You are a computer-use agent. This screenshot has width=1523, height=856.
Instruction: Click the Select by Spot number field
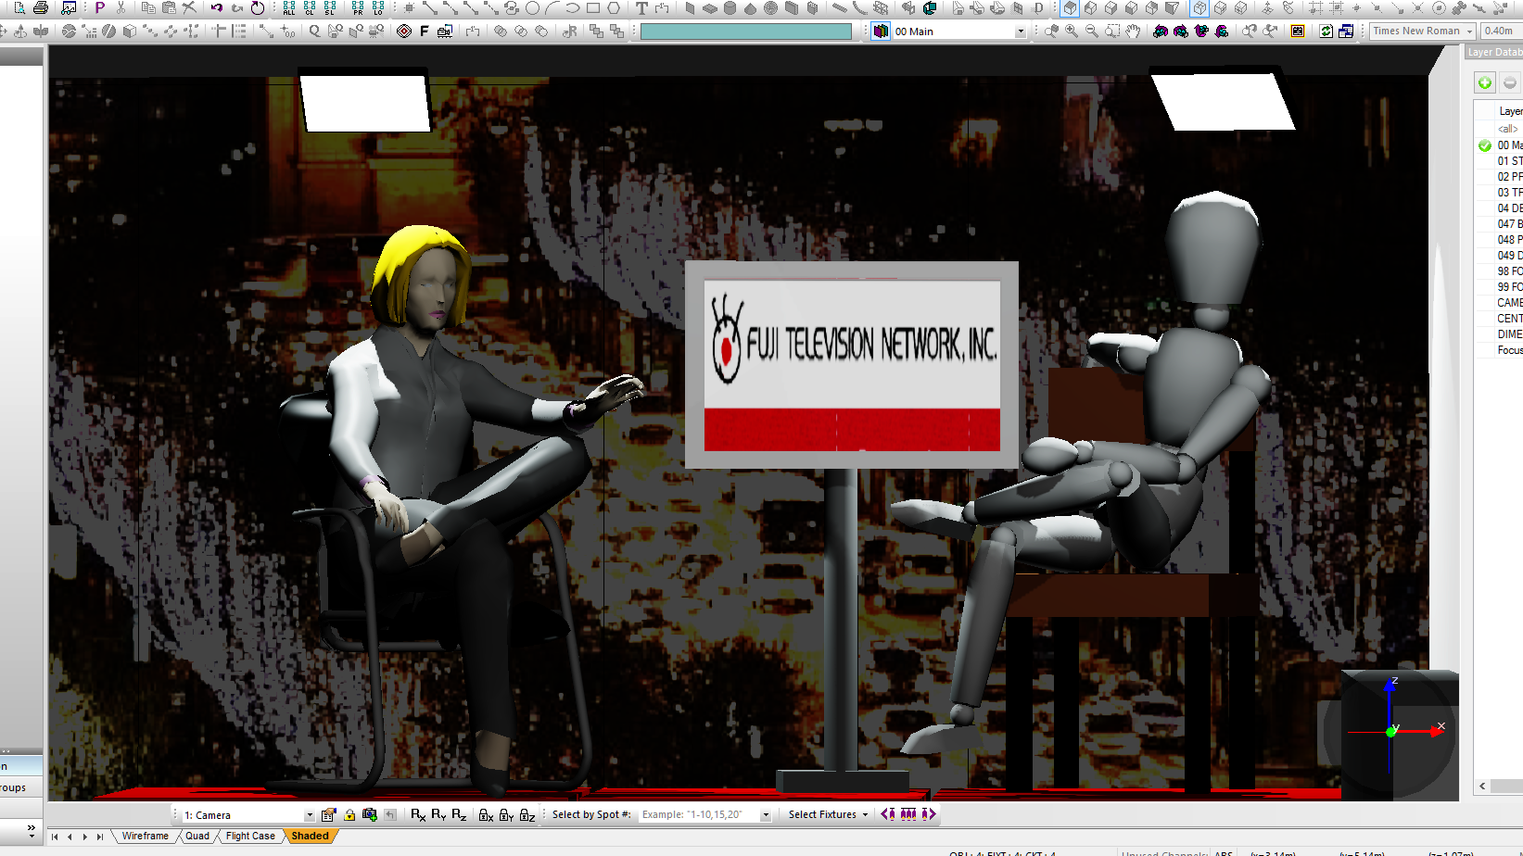pyautogui.click(x=699, y=815)
